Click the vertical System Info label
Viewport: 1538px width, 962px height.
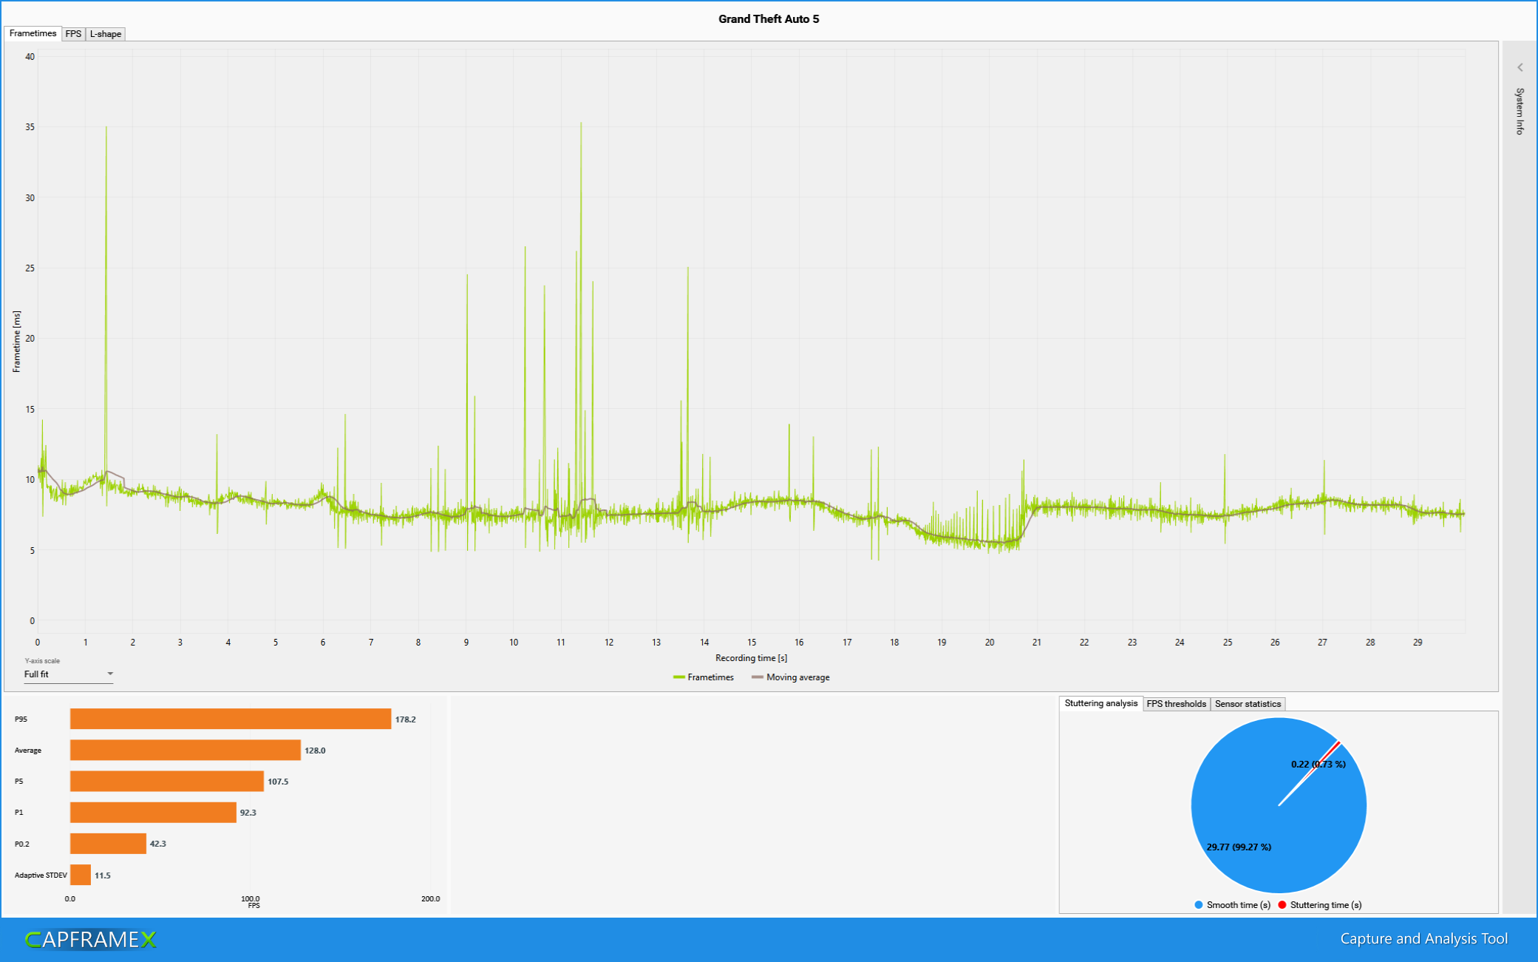[1520, 111]
